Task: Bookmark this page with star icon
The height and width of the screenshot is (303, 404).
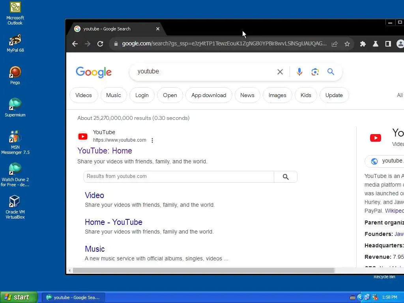Action: 347,44
